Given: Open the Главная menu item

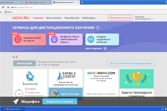Looking at the screenshot, I should coord(38,18).
